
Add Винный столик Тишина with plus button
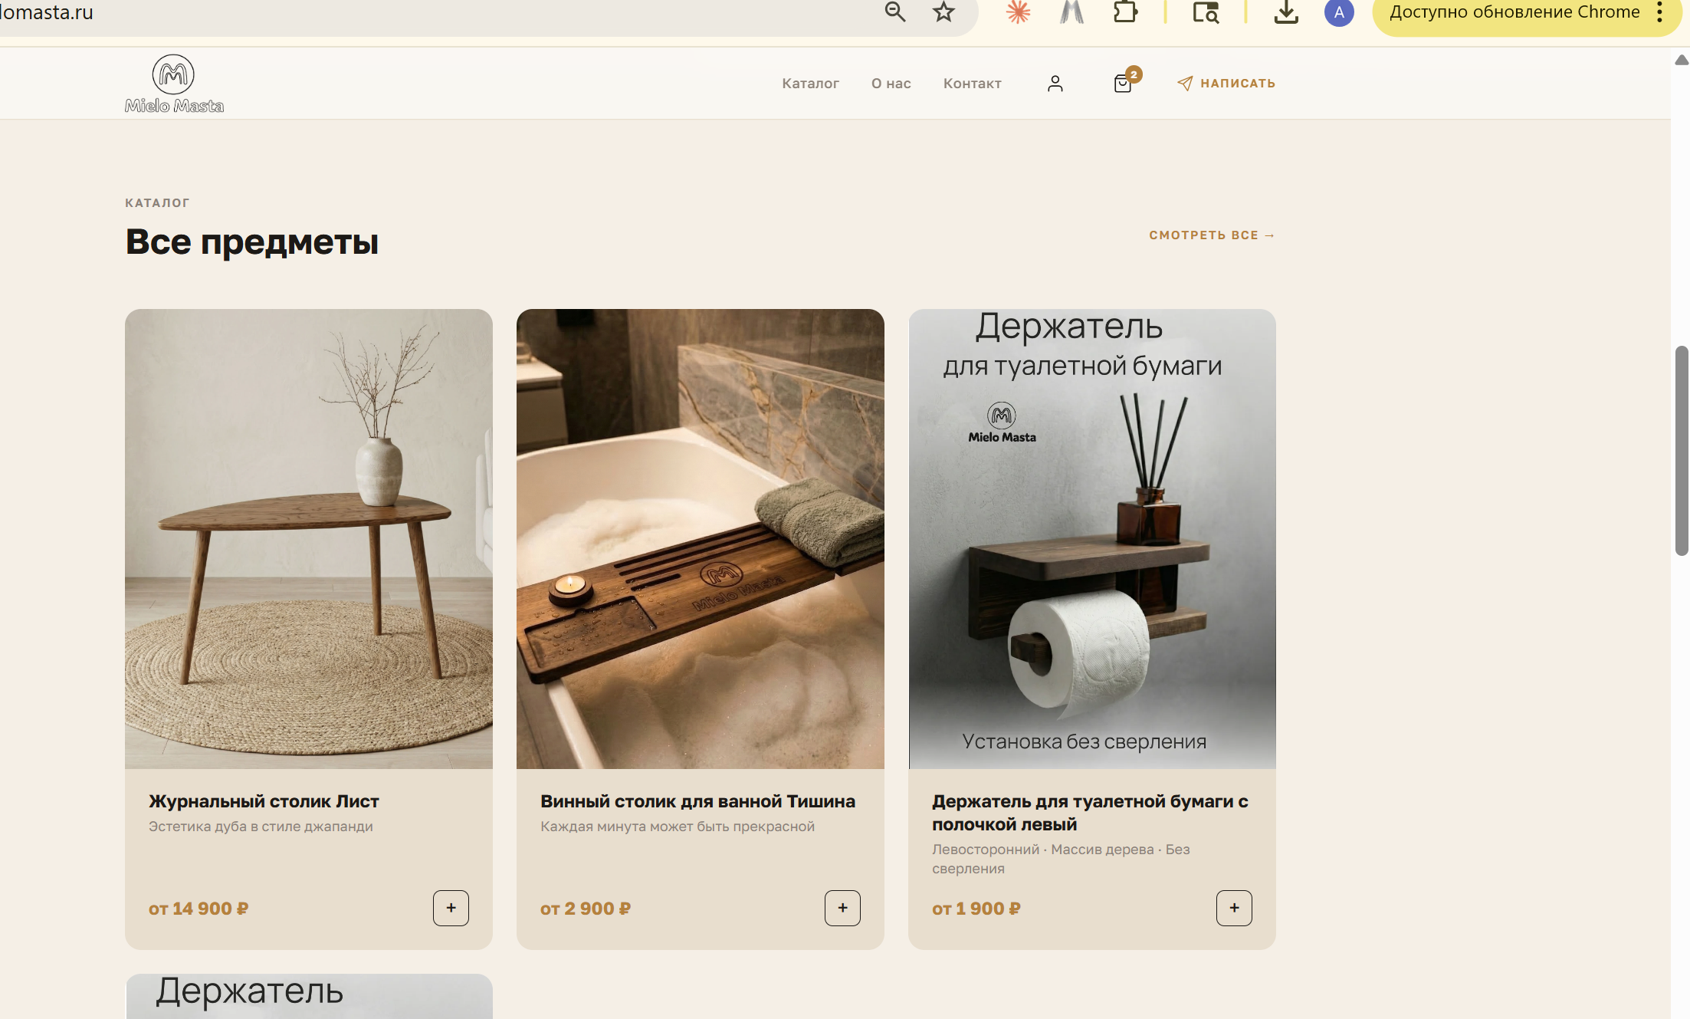(842, 908)
